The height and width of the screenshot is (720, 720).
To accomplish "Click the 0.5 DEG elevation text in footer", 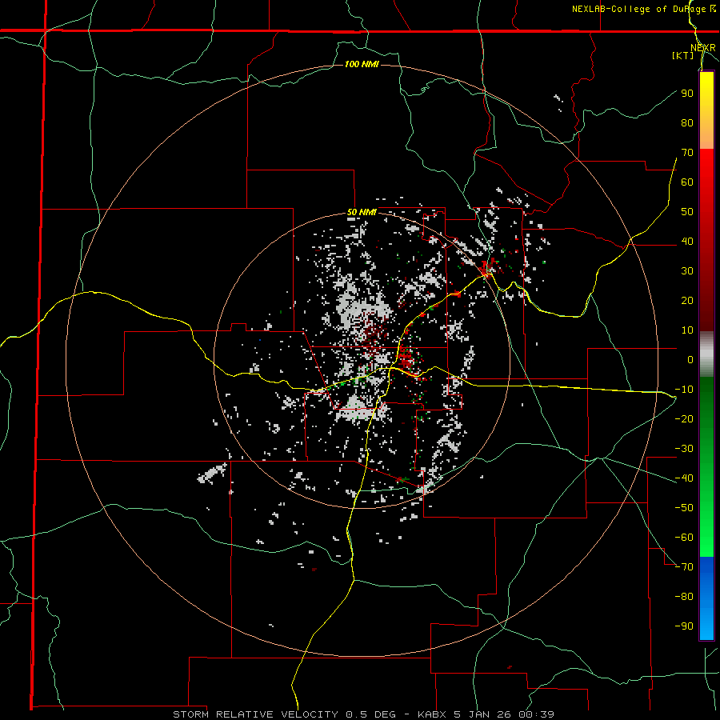I will (371, 714).
